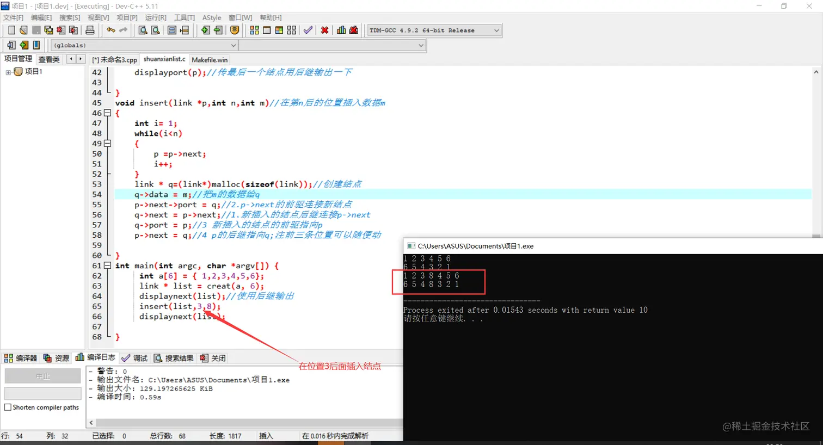823x445 pixels.
Task: Click the New file toolbar icon
Action: click(11, 30)
